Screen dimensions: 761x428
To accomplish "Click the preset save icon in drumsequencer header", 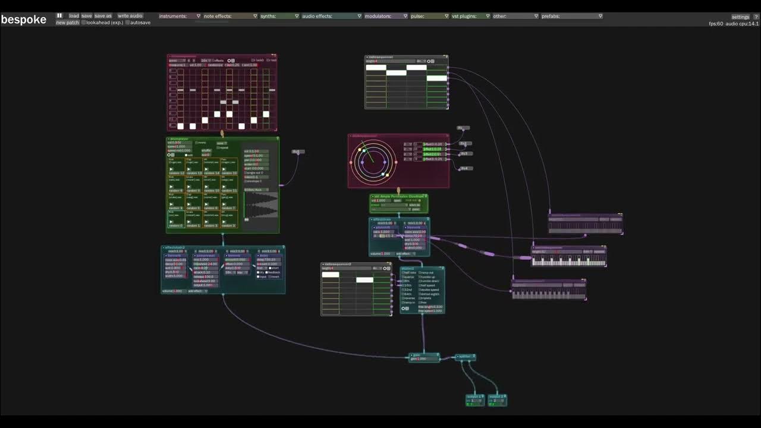I will tap(232, 61).
